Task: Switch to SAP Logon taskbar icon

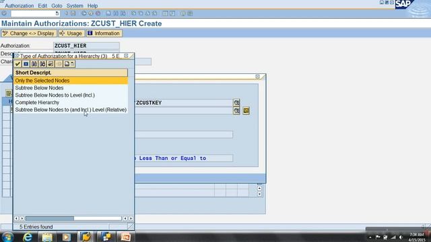Action: (86, 237)
